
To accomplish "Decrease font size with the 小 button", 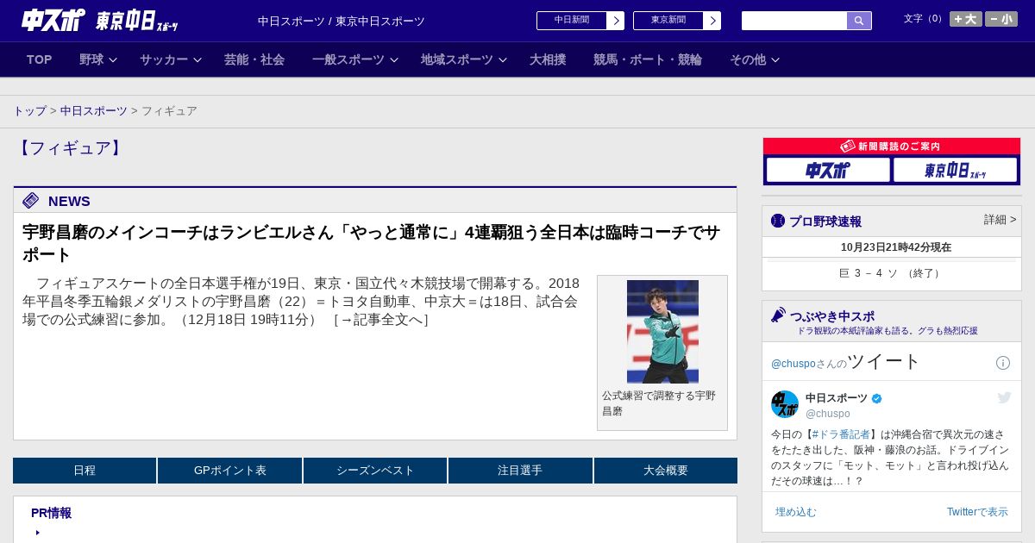I will pos(1001,19).
